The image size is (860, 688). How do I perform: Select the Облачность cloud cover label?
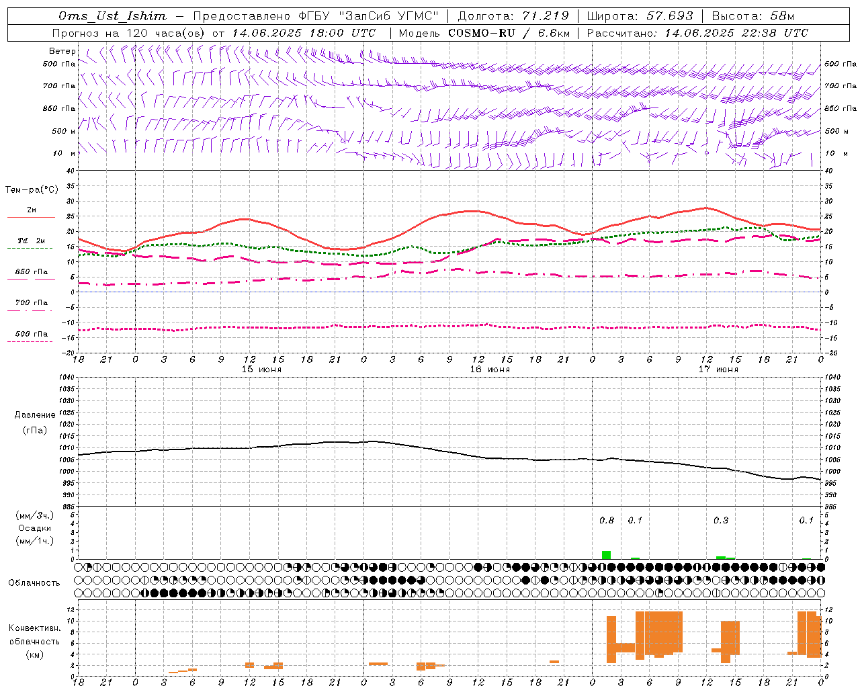tap(34, 583)
